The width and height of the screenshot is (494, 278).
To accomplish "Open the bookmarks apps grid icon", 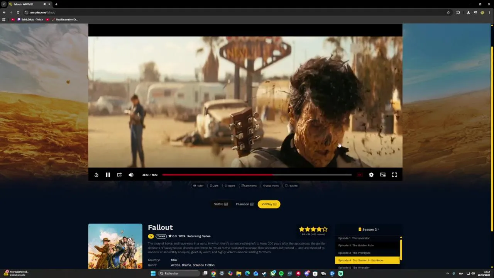I will point(4,19).
